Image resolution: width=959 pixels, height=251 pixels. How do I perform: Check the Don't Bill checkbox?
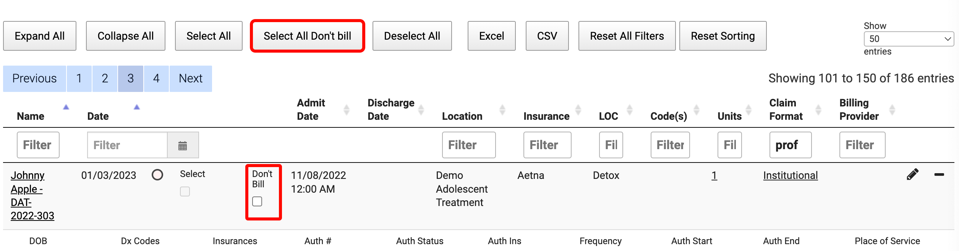[x=257, y=201]
